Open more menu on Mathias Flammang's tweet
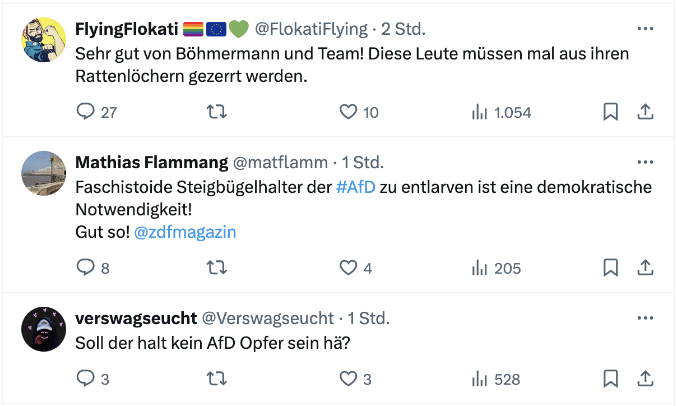Viewport: 677px width, 406px height. tap(646, 163)
